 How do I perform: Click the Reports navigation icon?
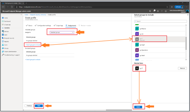(x=3, y=41)
